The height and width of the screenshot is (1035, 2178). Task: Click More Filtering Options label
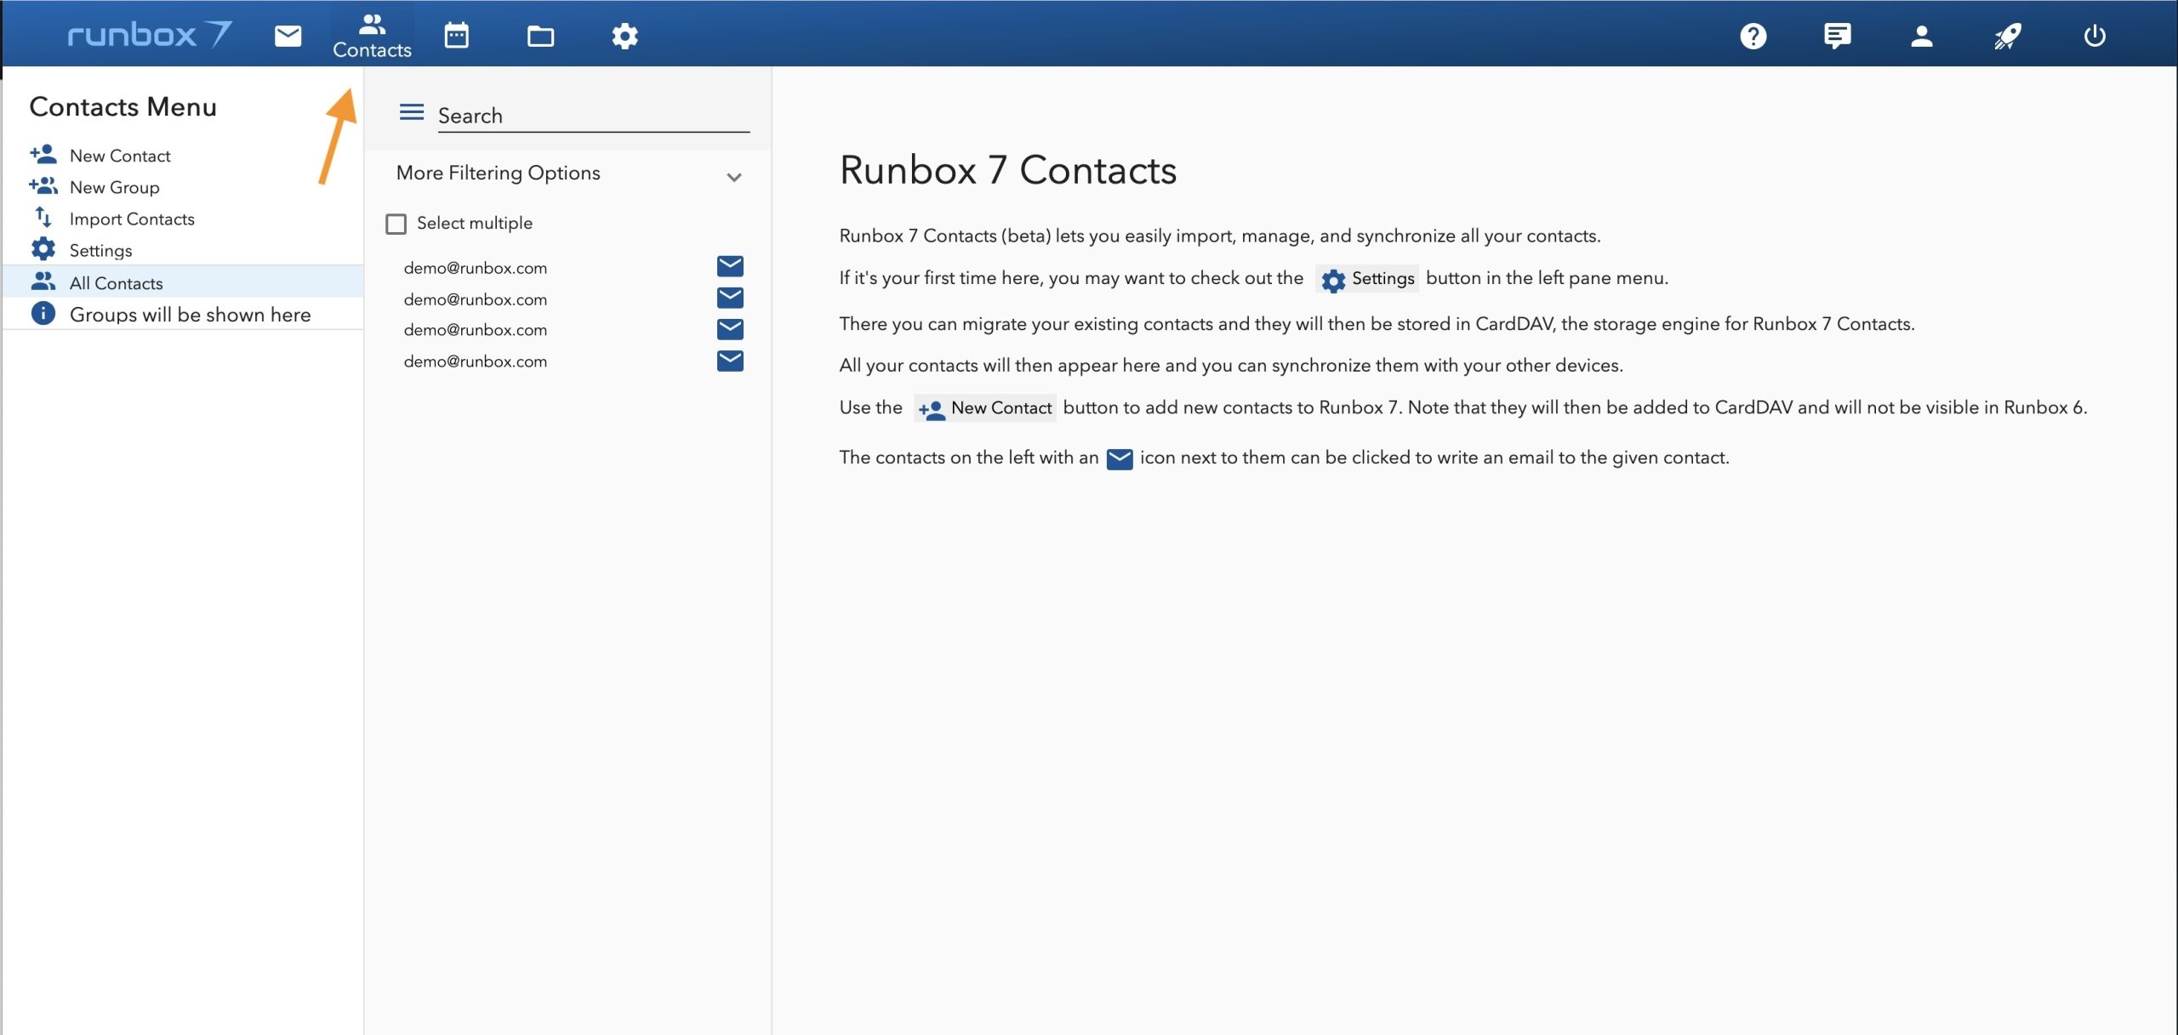pos(498,173)
